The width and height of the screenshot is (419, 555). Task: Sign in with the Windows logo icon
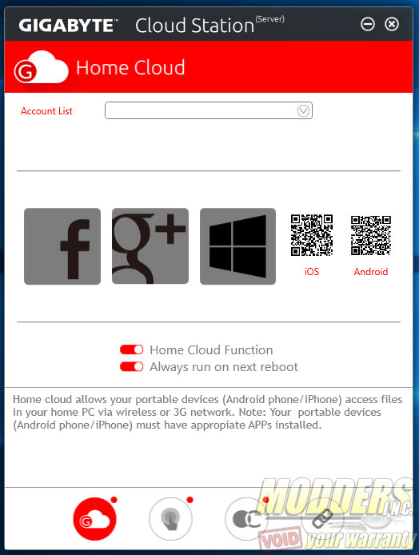237,246
